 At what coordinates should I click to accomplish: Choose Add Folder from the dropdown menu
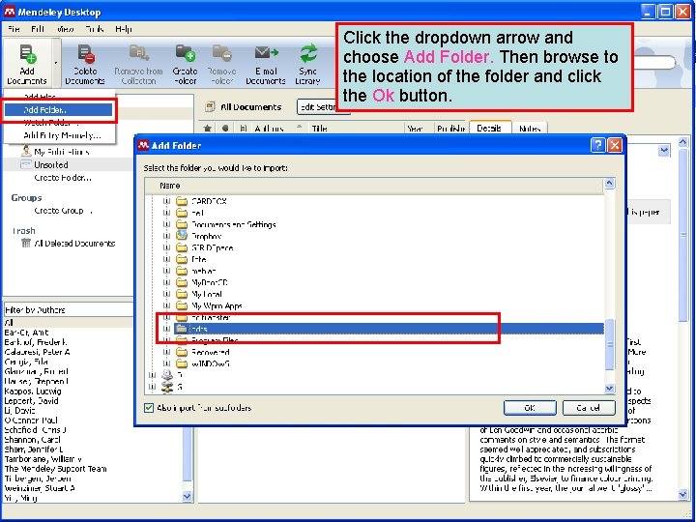click(x=59, y=109)
